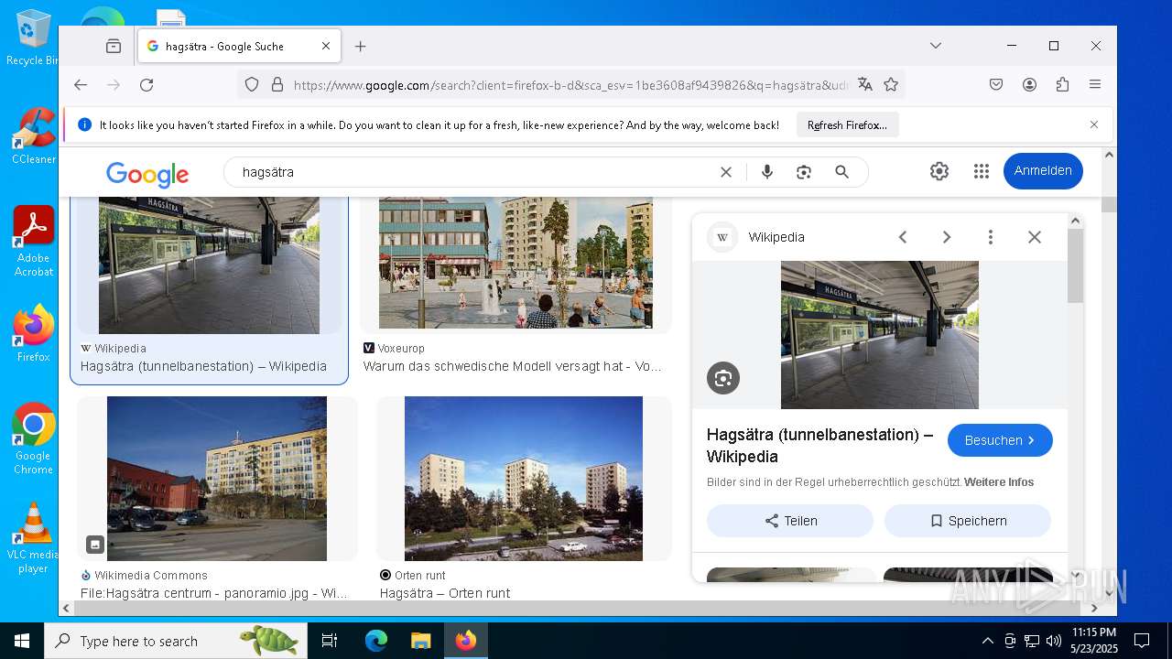Open File Explorer from taskbar
Image resolution: width=1172 pixels, height=659 pixels.
pyautogui.click(x=420, y=641)
